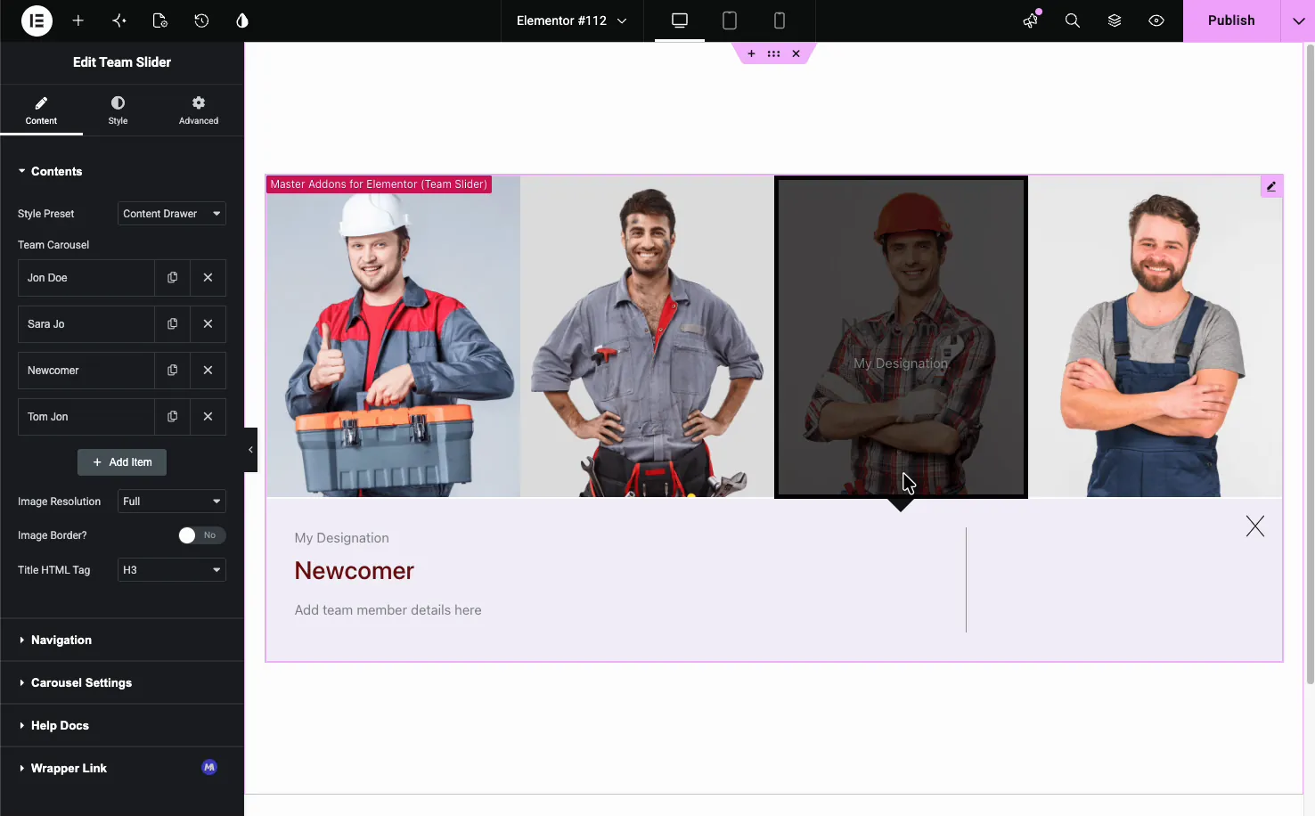
Task: Collapse the editor panel with the side arrow
Action: (250, 450)
